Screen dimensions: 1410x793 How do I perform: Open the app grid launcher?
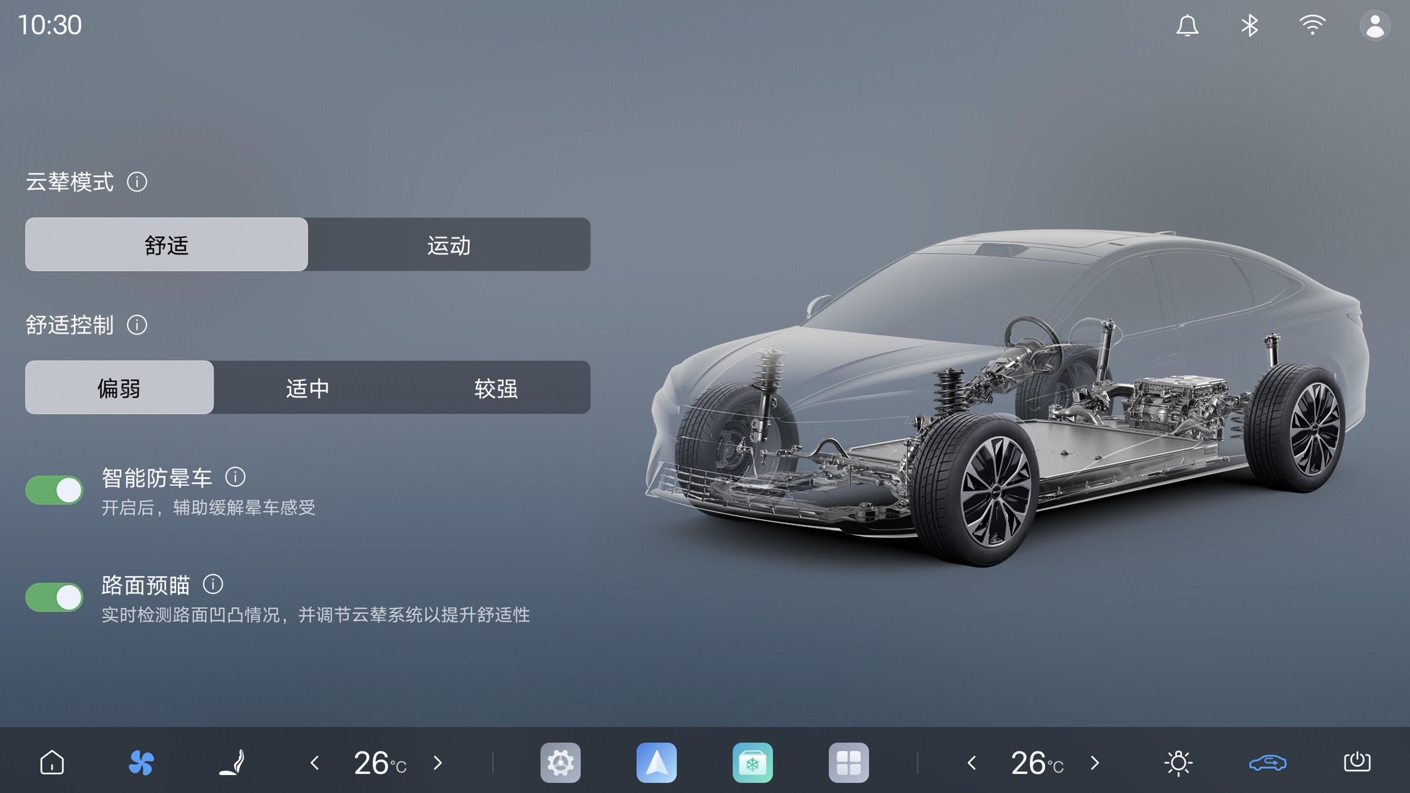(848, 762)
